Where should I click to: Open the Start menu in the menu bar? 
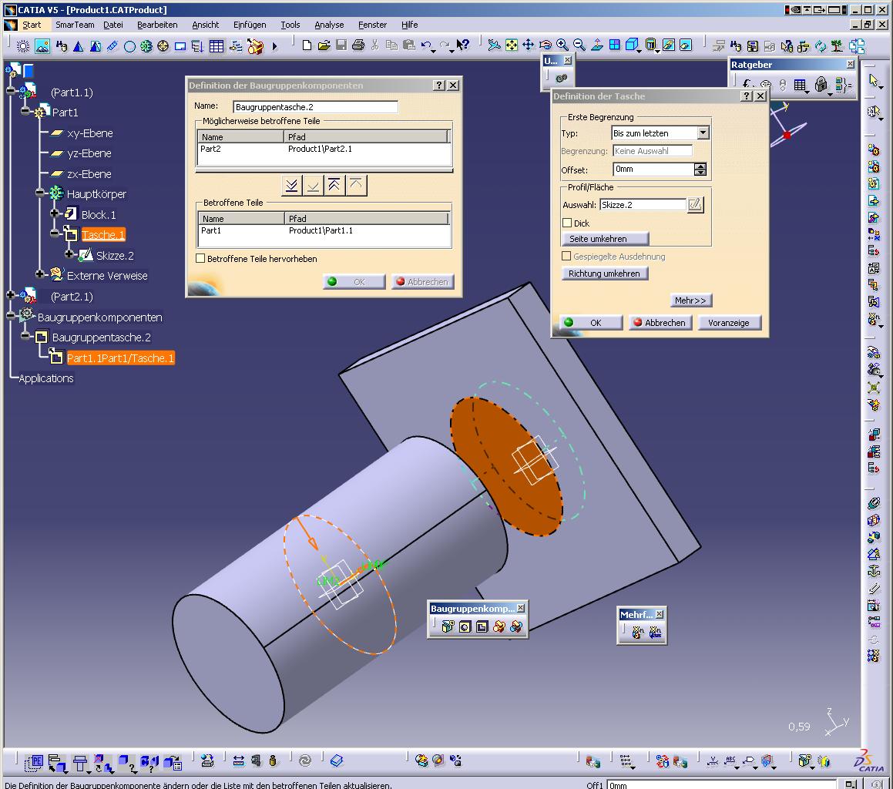point(32,25)
